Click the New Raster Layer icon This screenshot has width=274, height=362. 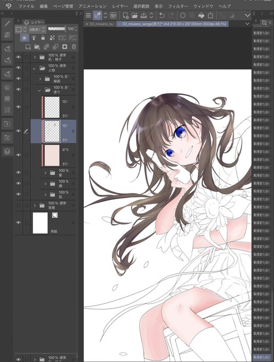[28, 47]
